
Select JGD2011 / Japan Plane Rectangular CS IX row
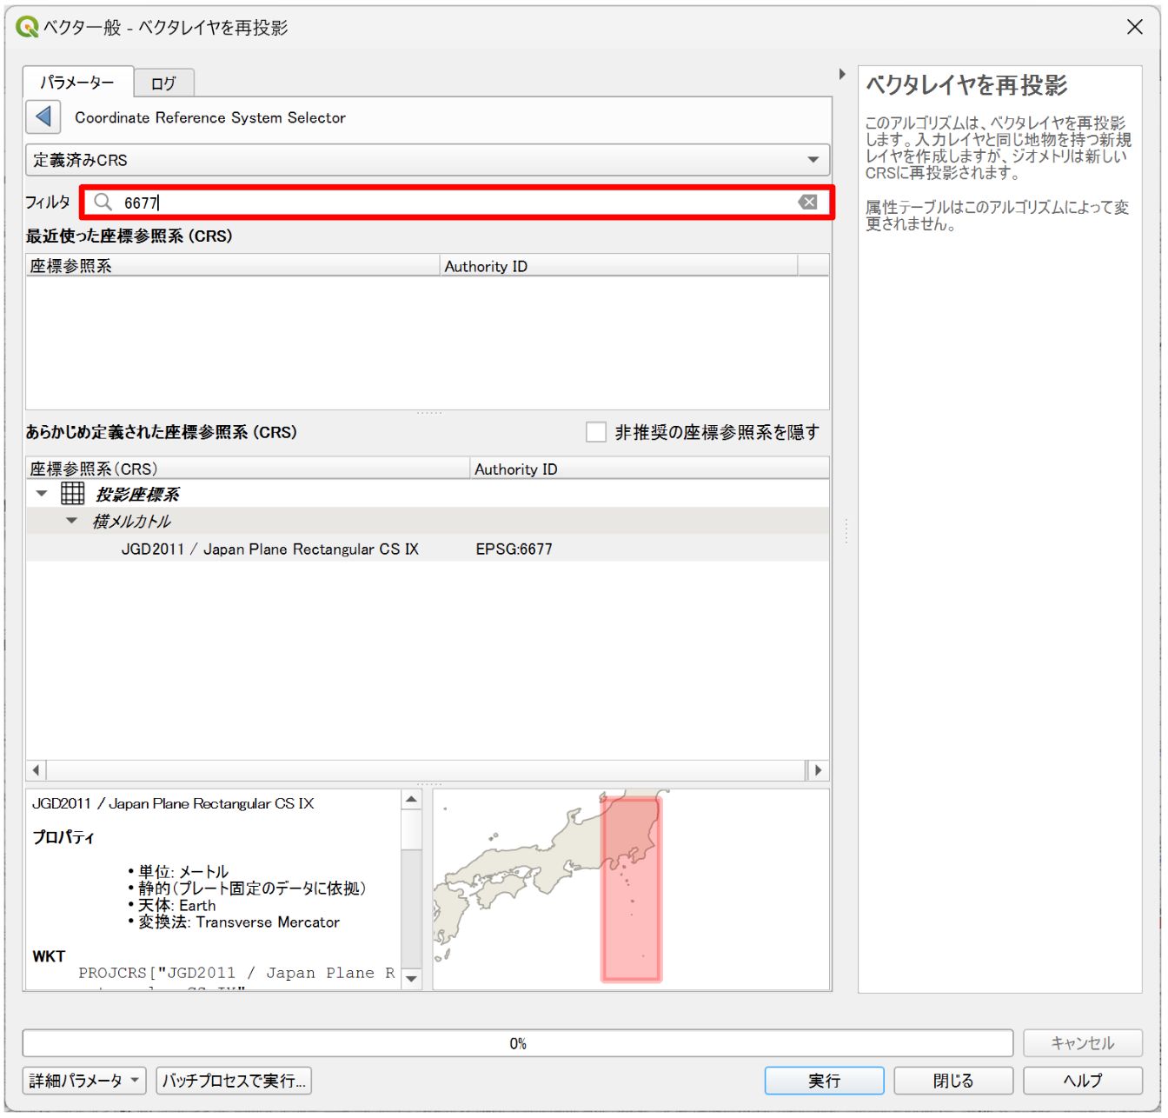pos(428,549)
